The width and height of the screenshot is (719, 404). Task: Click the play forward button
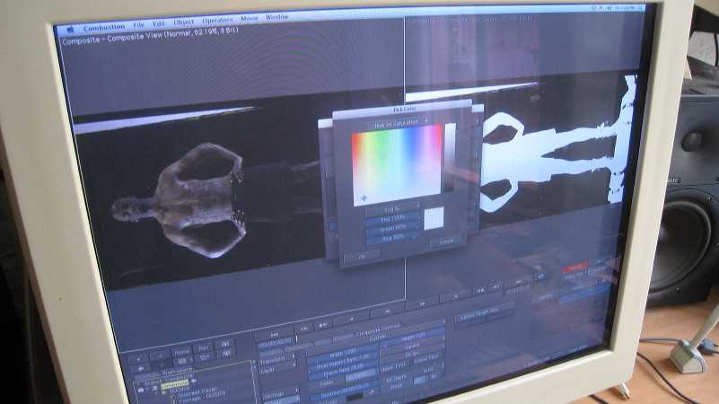(x=455, y=296)
